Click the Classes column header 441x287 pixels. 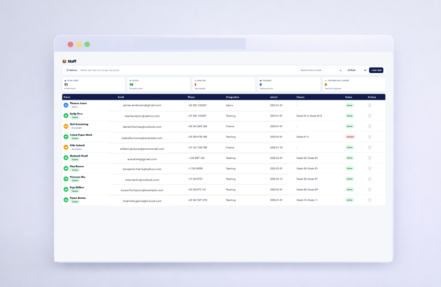300,97
